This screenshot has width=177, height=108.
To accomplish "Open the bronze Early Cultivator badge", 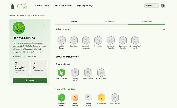I will [75, 98].
